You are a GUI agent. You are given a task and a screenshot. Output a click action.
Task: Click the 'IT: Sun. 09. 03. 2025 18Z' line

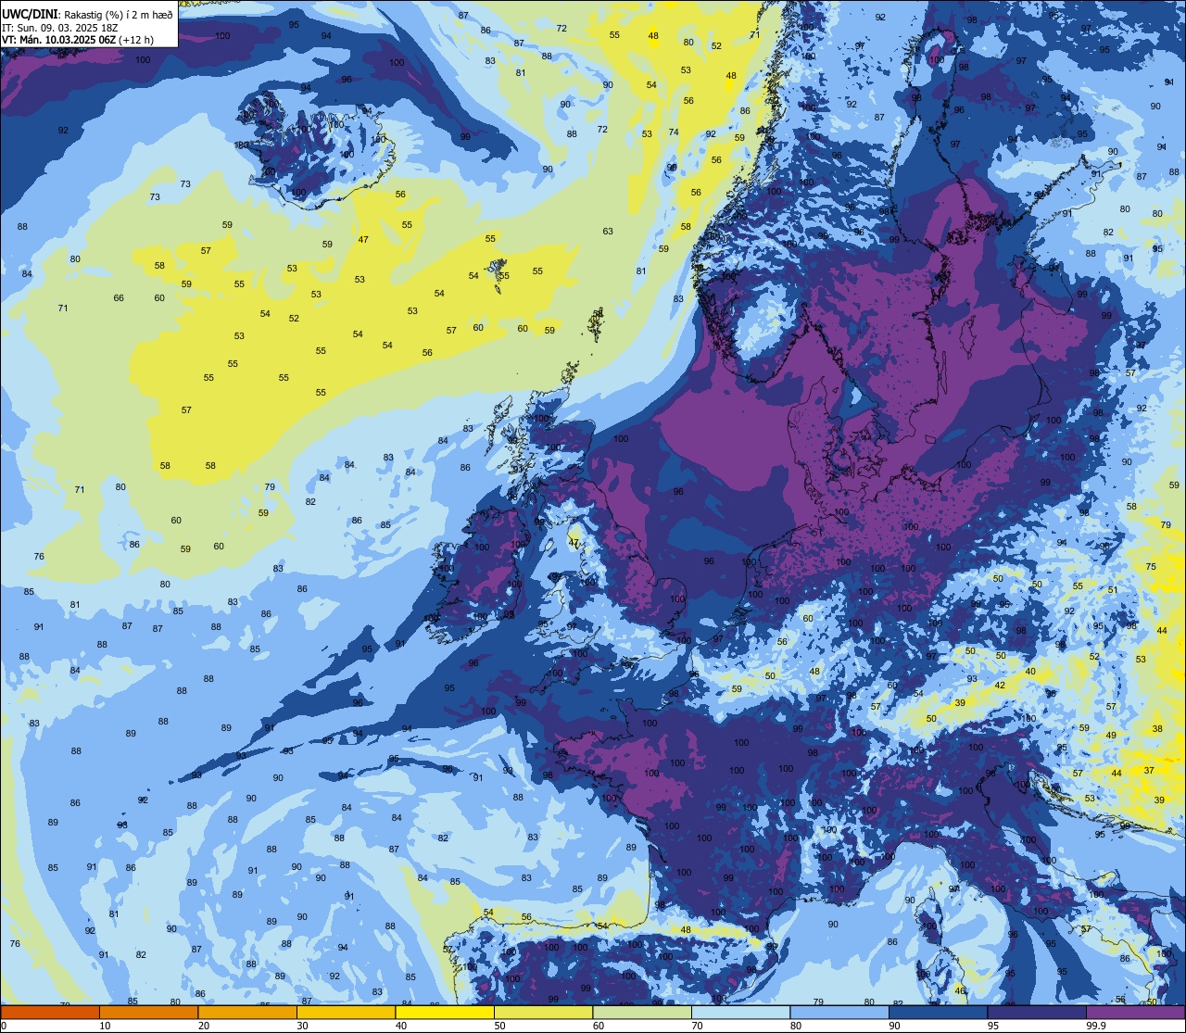(x=59, y=27)
